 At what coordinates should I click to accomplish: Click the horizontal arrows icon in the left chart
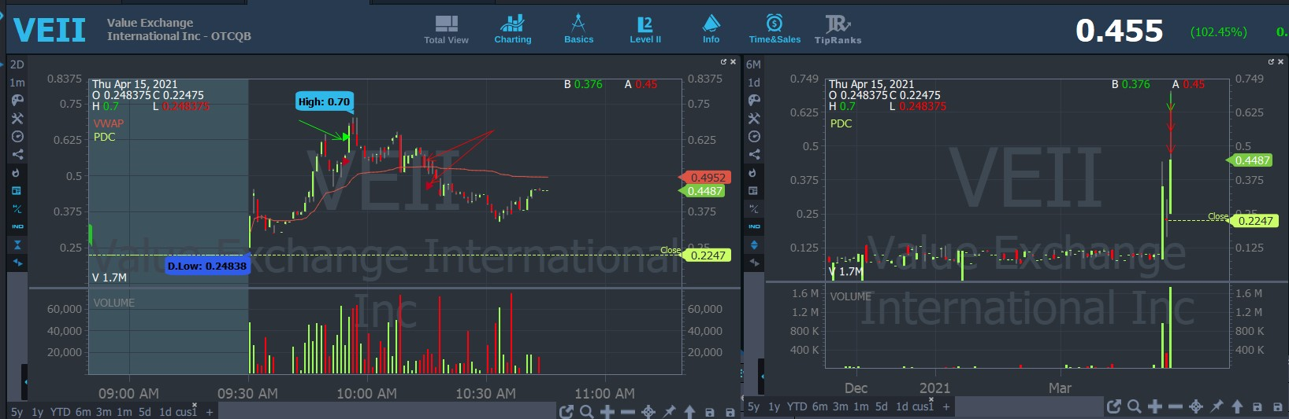point(17,263)
